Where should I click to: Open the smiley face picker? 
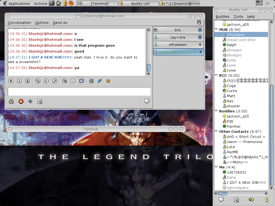pyautogui.click(x=108, y=81)
